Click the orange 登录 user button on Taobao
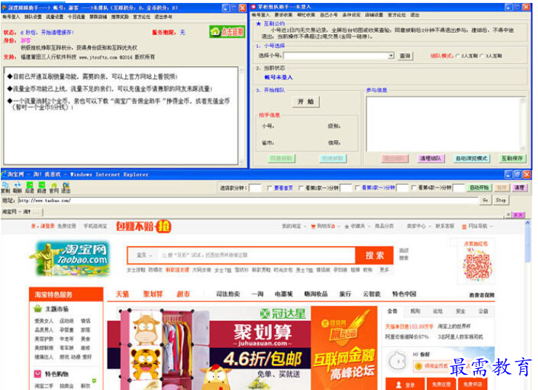 tap(405, 384)
